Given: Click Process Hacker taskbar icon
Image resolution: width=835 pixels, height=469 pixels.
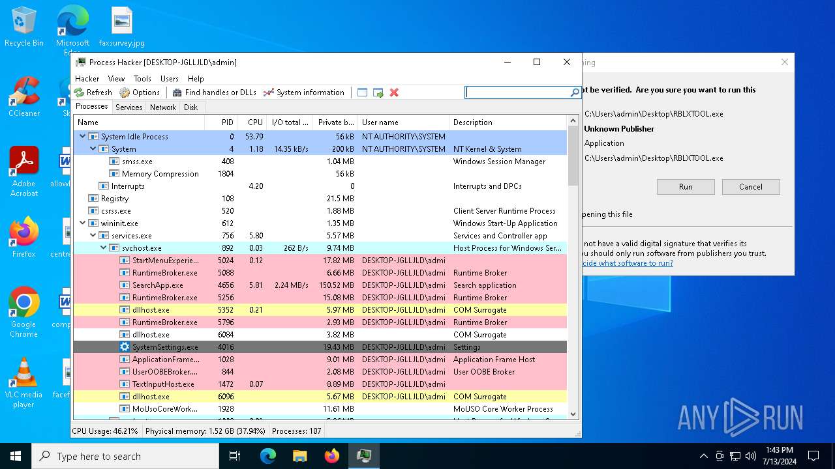Looking at the screenshot, I should pos(363,456).
